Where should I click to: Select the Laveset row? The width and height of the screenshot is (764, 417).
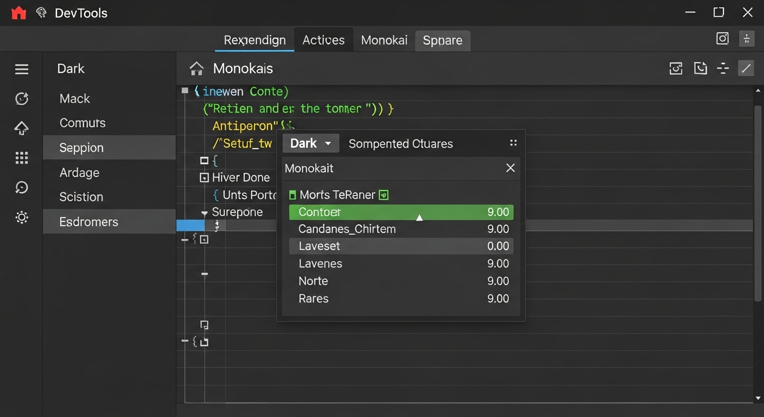tap(401, 246)
